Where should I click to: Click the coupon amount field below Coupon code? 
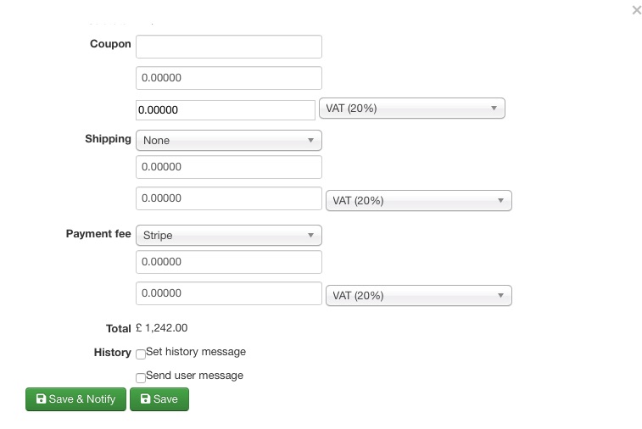[x=228, y=78]
